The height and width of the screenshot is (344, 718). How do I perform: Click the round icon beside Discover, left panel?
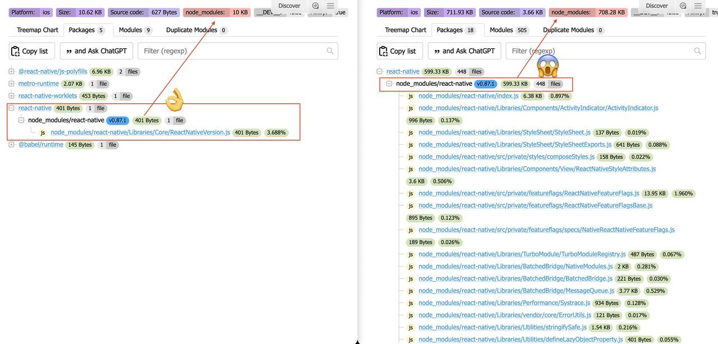(x=315, y=6)
